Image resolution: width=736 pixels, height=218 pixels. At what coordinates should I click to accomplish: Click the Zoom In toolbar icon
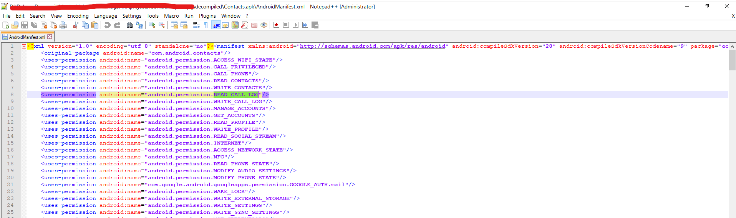(x=152, y=25)
